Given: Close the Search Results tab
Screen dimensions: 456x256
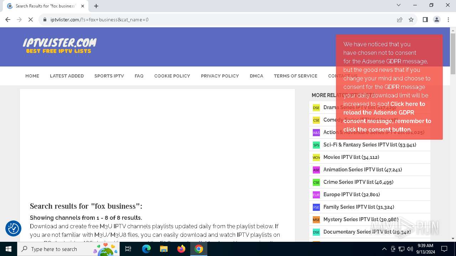Looking at the screenshot, I should coord(83,6).
